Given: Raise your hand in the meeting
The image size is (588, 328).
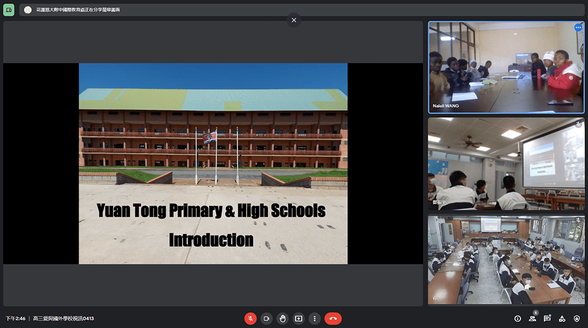Looking at the screenshot, I should click(282, 318).
